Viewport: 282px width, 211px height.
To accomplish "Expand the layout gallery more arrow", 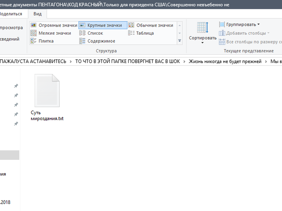I will coord(180,41).
